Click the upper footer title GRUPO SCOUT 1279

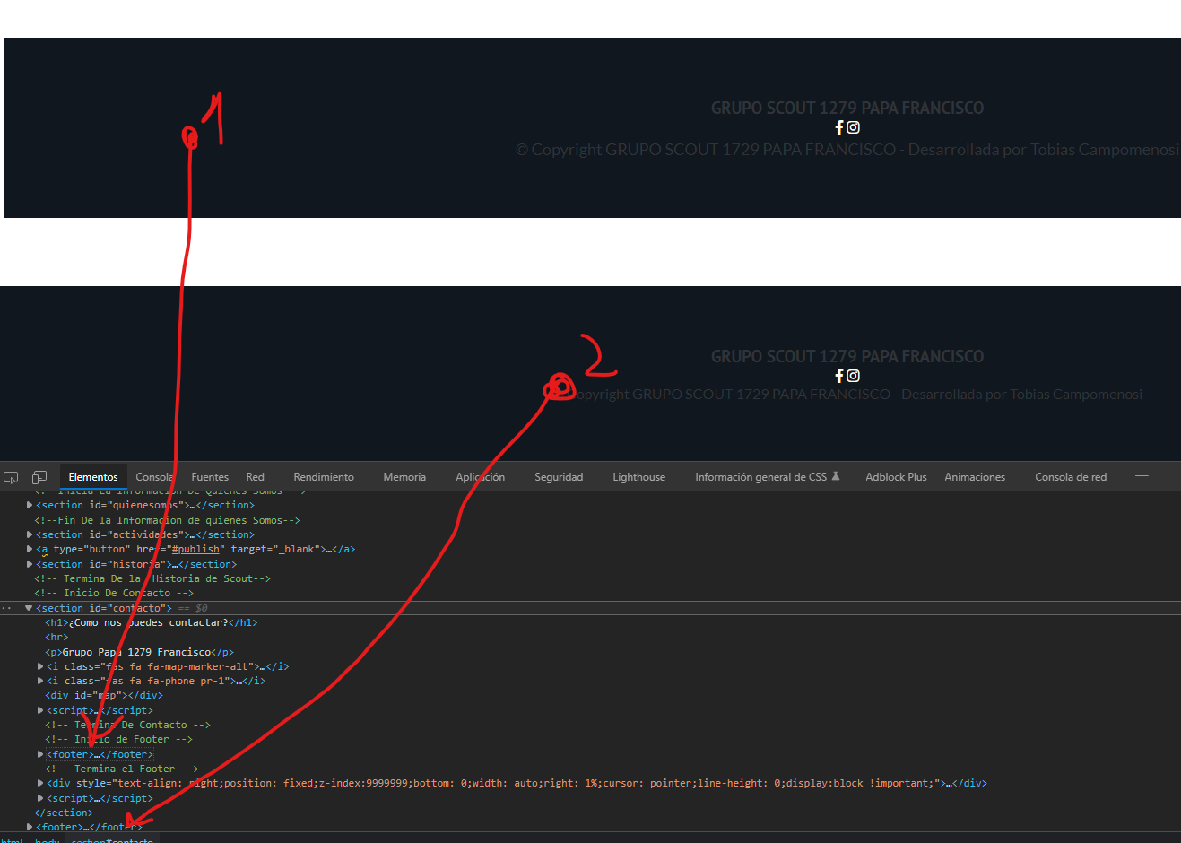click(847, 108)
